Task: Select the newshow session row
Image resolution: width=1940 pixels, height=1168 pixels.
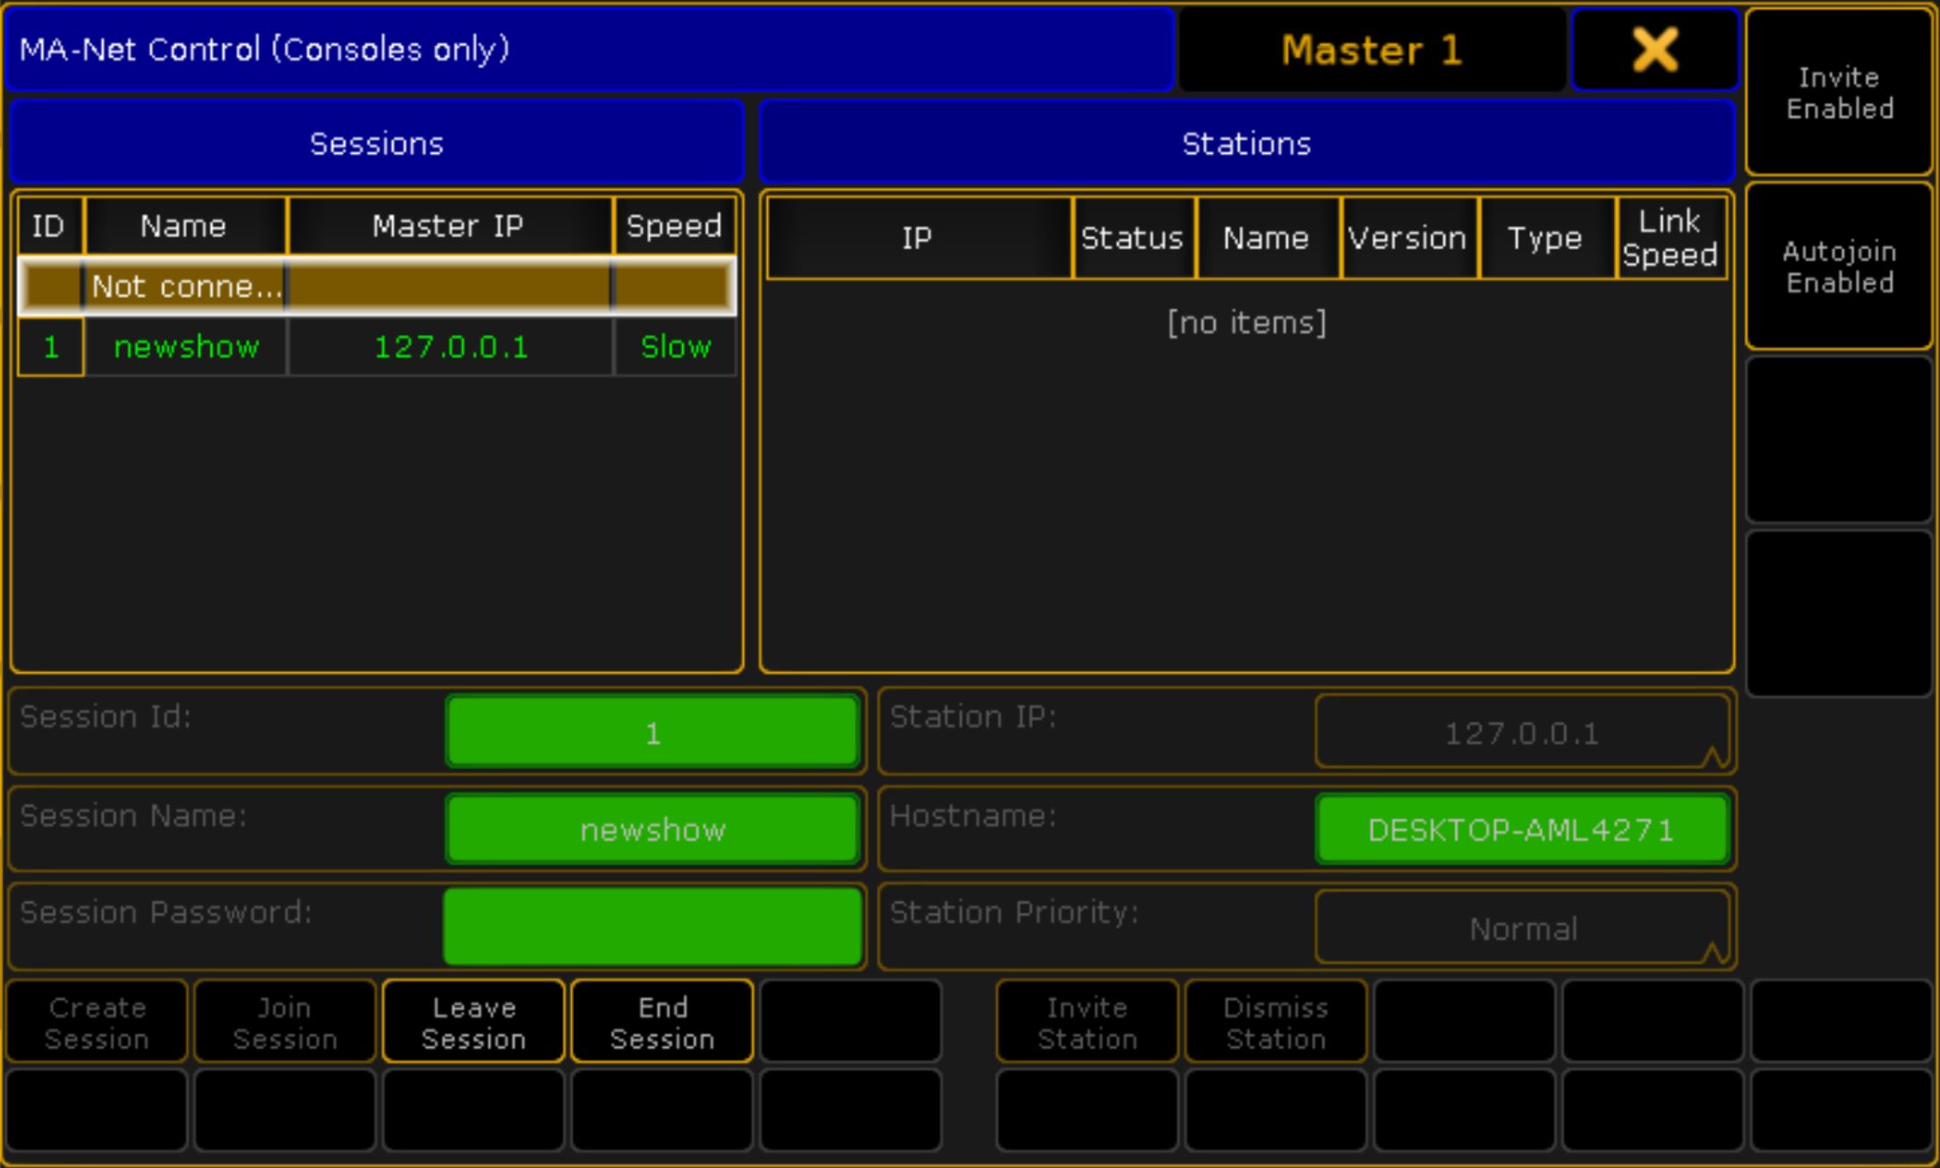Action: pos(376,346)
